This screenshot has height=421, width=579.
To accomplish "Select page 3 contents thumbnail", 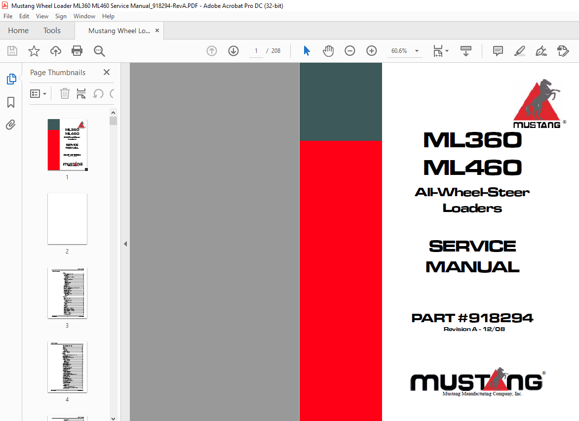I will (x=67, y=293).
